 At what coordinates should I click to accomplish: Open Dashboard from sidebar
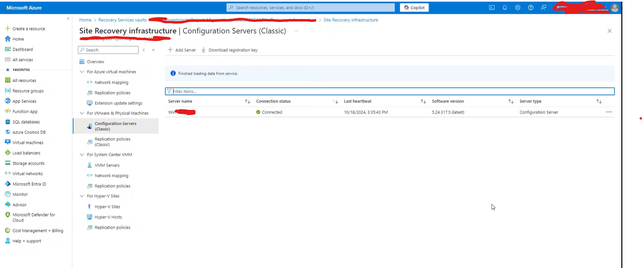19,49
